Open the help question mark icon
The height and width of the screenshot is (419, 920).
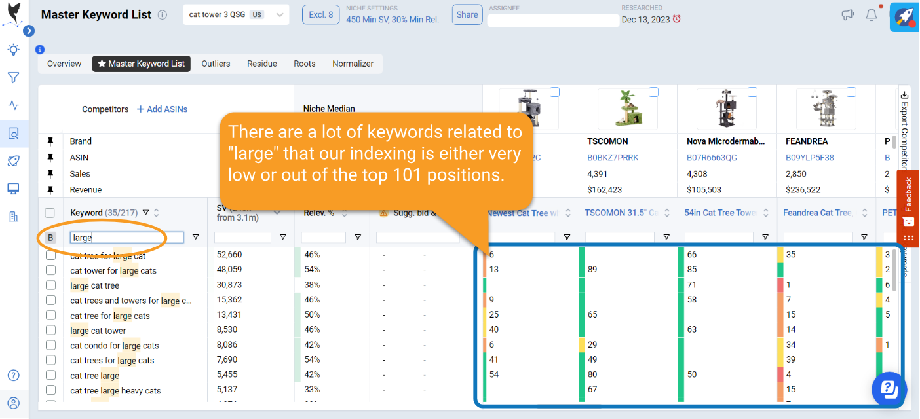pos(14,375)
